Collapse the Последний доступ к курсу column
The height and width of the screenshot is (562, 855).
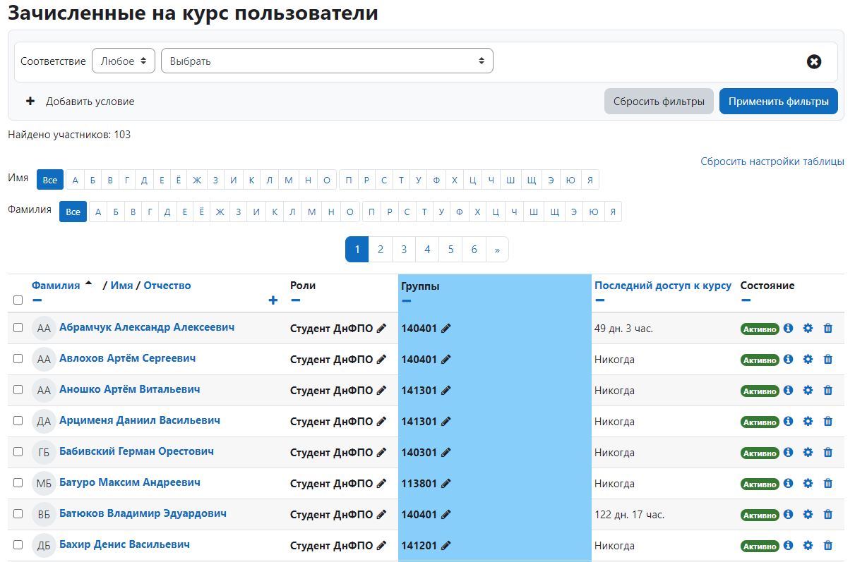(x=599, y=300)
